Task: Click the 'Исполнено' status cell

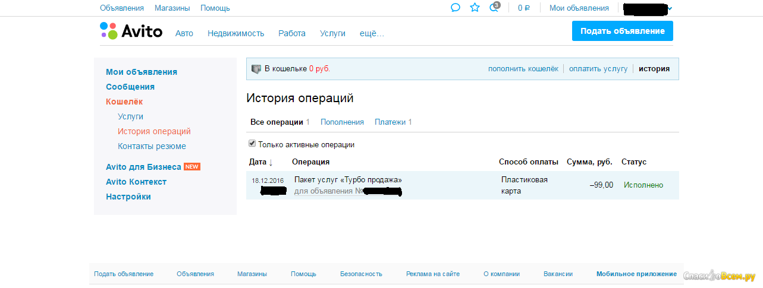Action: tap(643, 185)
